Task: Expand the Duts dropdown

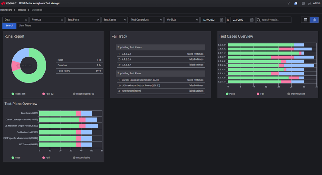Action: [x=15, y=20]
